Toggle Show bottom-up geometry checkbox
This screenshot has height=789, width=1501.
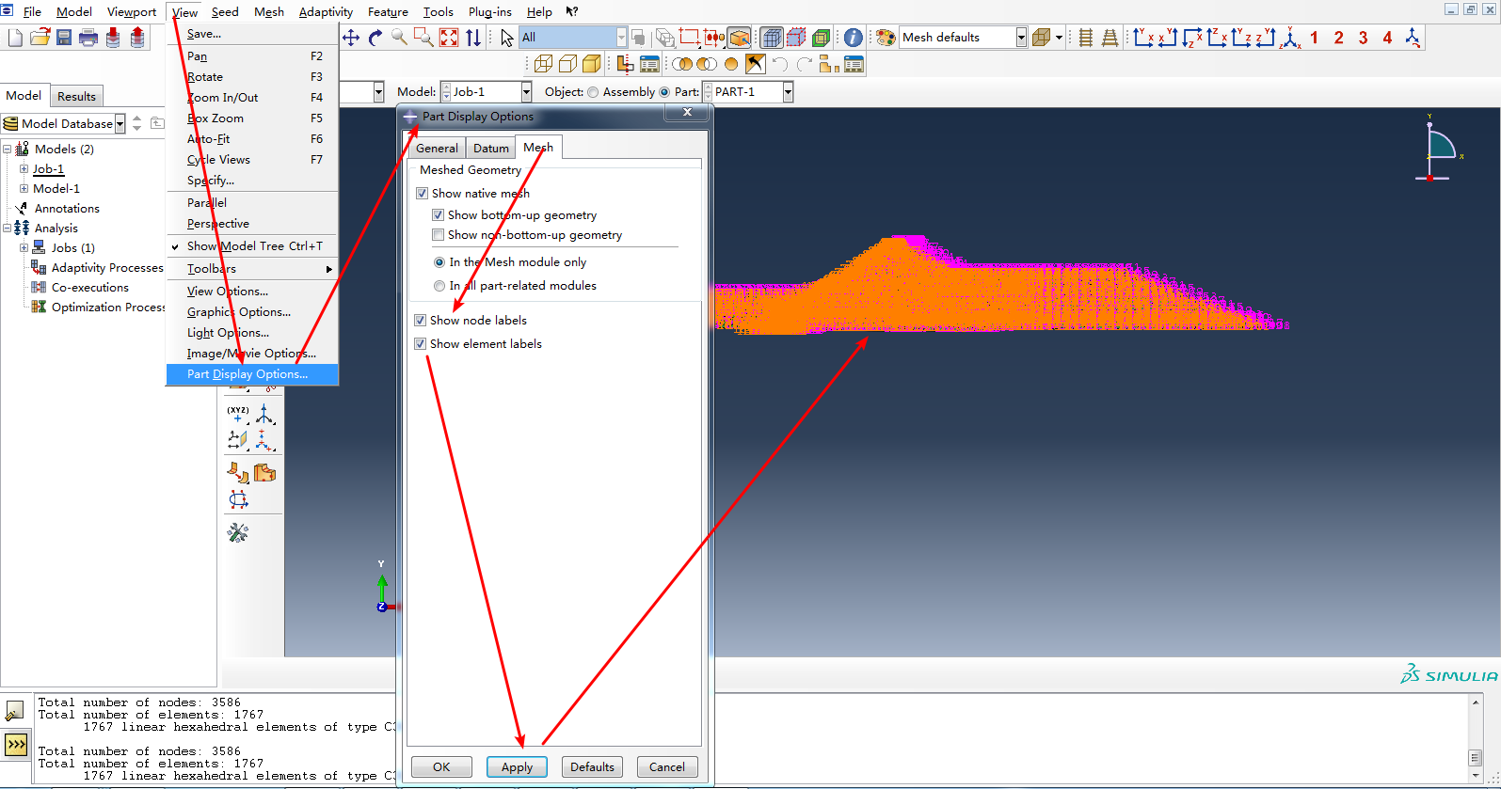pos(438,215)
